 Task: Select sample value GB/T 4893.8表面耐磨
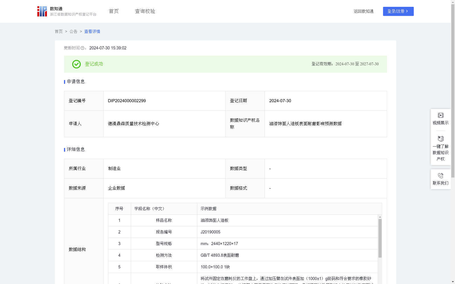220,255
